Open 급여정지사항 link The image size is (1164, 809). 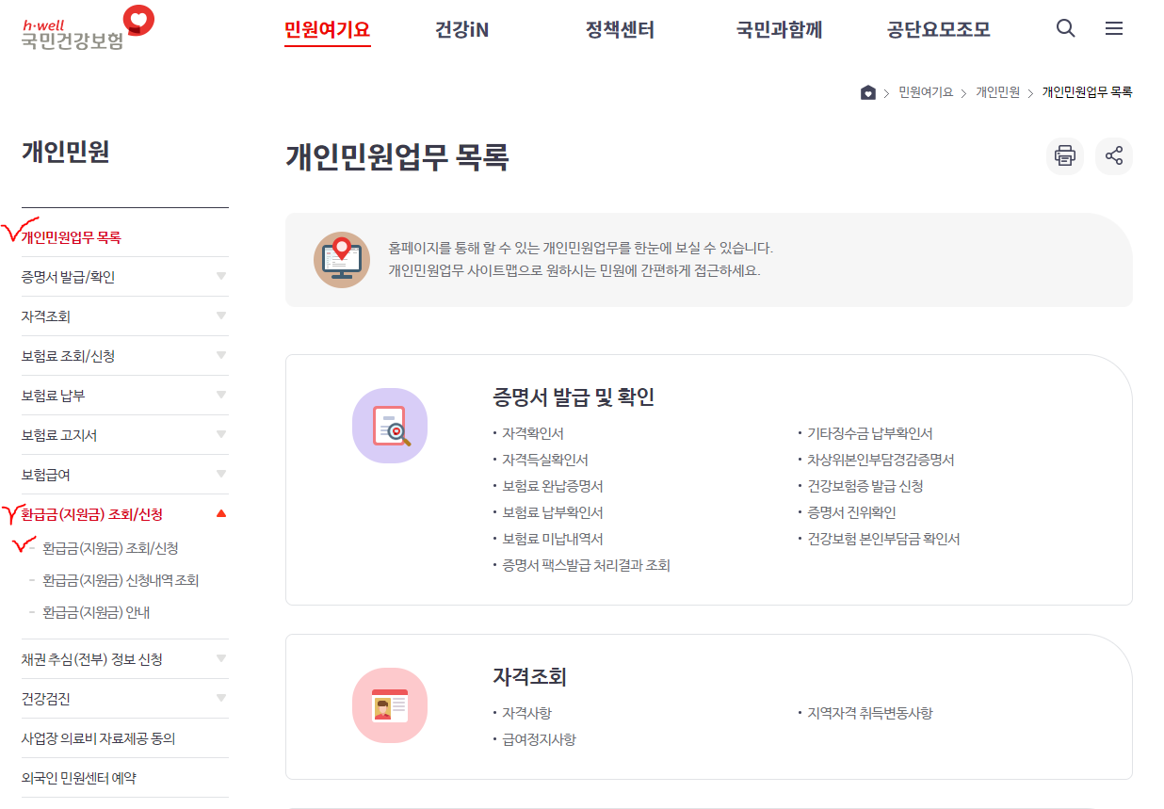[540, 739]
